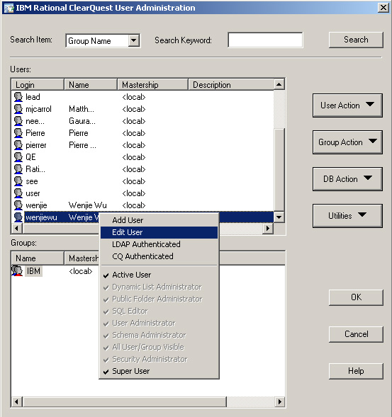Sort users by Description column header
The image size is (392, 417).
tap(231, 85)
